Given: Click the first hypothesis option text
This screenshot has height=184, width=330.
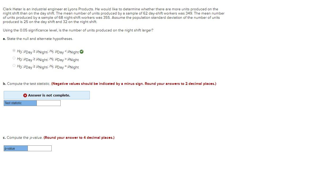Looking at the screenshot, I should point(48,52).
